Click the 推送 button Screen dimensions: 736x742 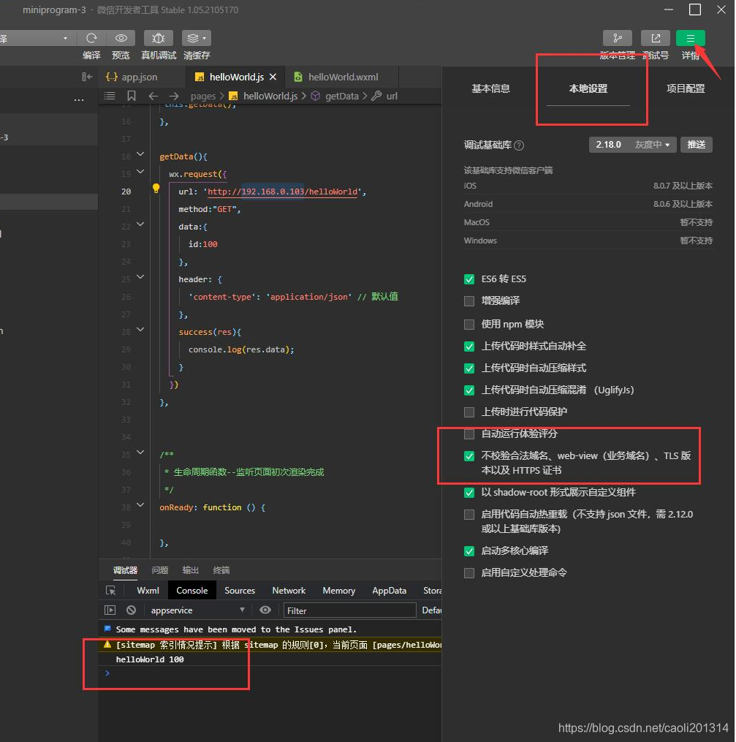click(x=697, y=145)
